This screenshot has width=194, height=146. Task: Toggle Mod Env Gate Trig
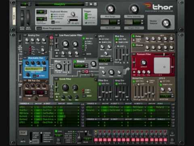click(116, 39)
